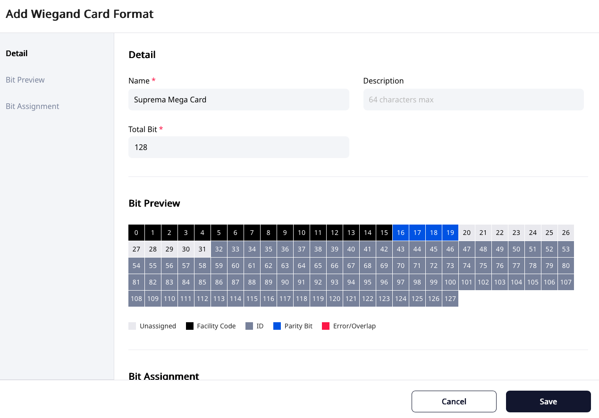
Task: Click the Unassigned legend swatch
Action: pos(132,326)
